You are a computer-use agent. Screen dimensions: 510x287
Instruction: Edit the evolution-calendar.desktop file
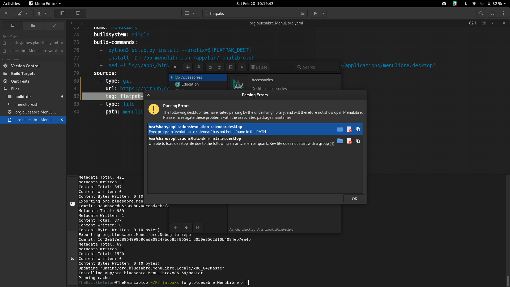[x=349, y=129]
